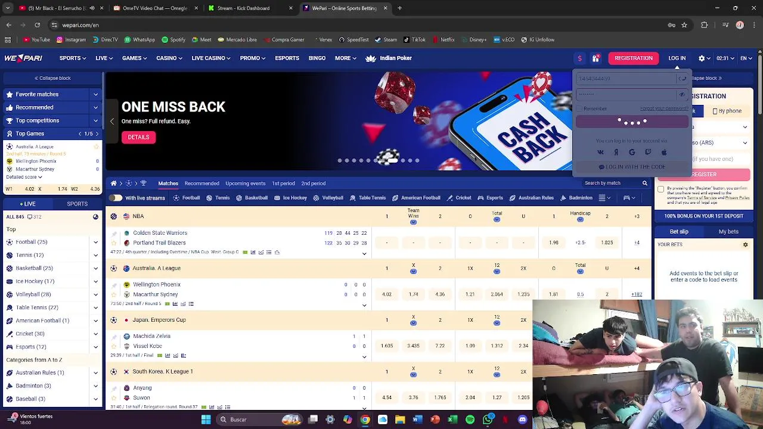Screen dimensions: 763x429
Task: Click the Yandex login icon
Action: (616, 153)
